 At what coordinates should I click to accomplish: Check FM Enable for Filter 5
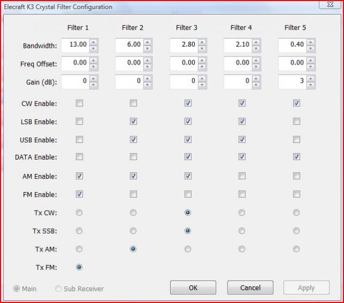coord(296,194)
